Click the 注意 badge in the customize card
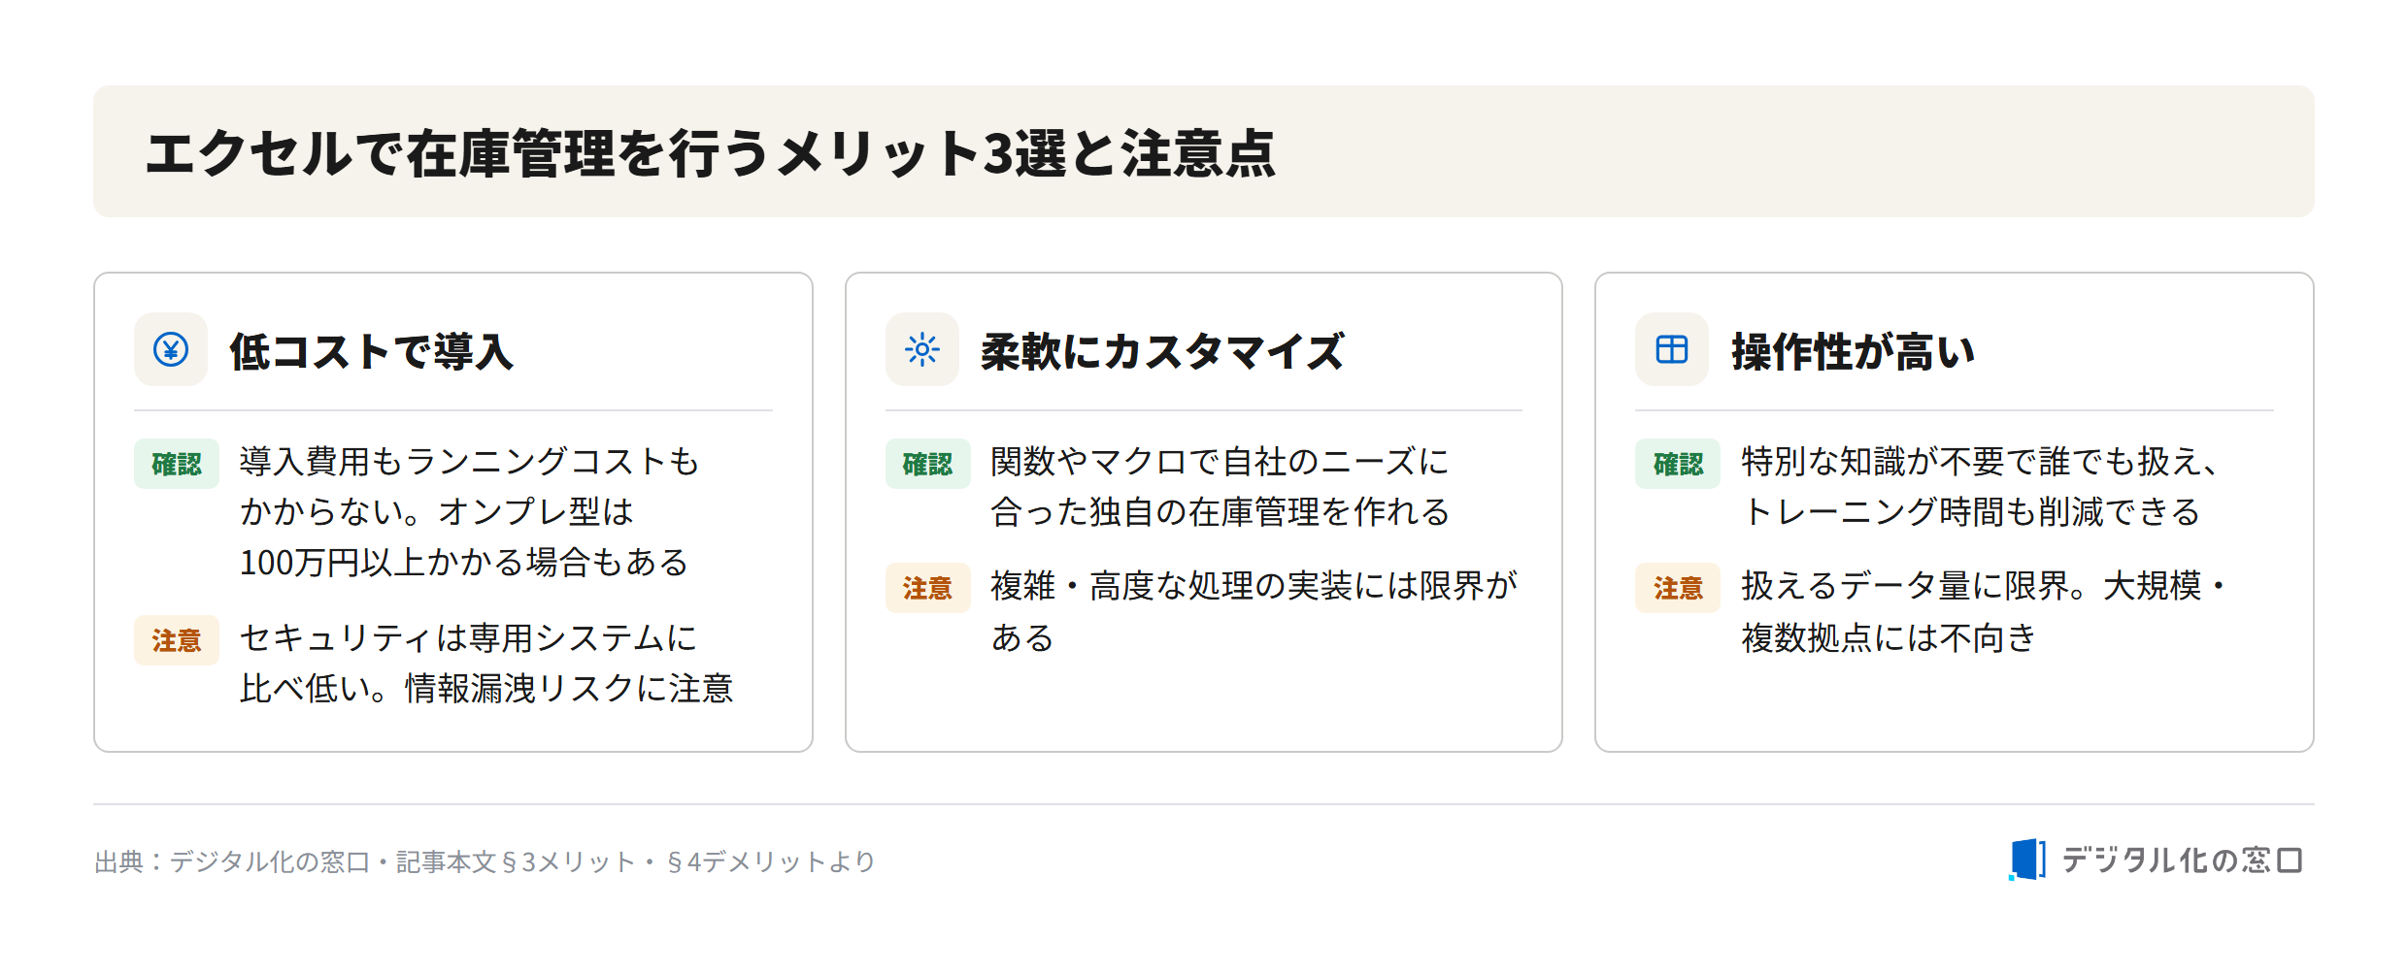The height and width of the screenshot is (974, 2408). 927,588
